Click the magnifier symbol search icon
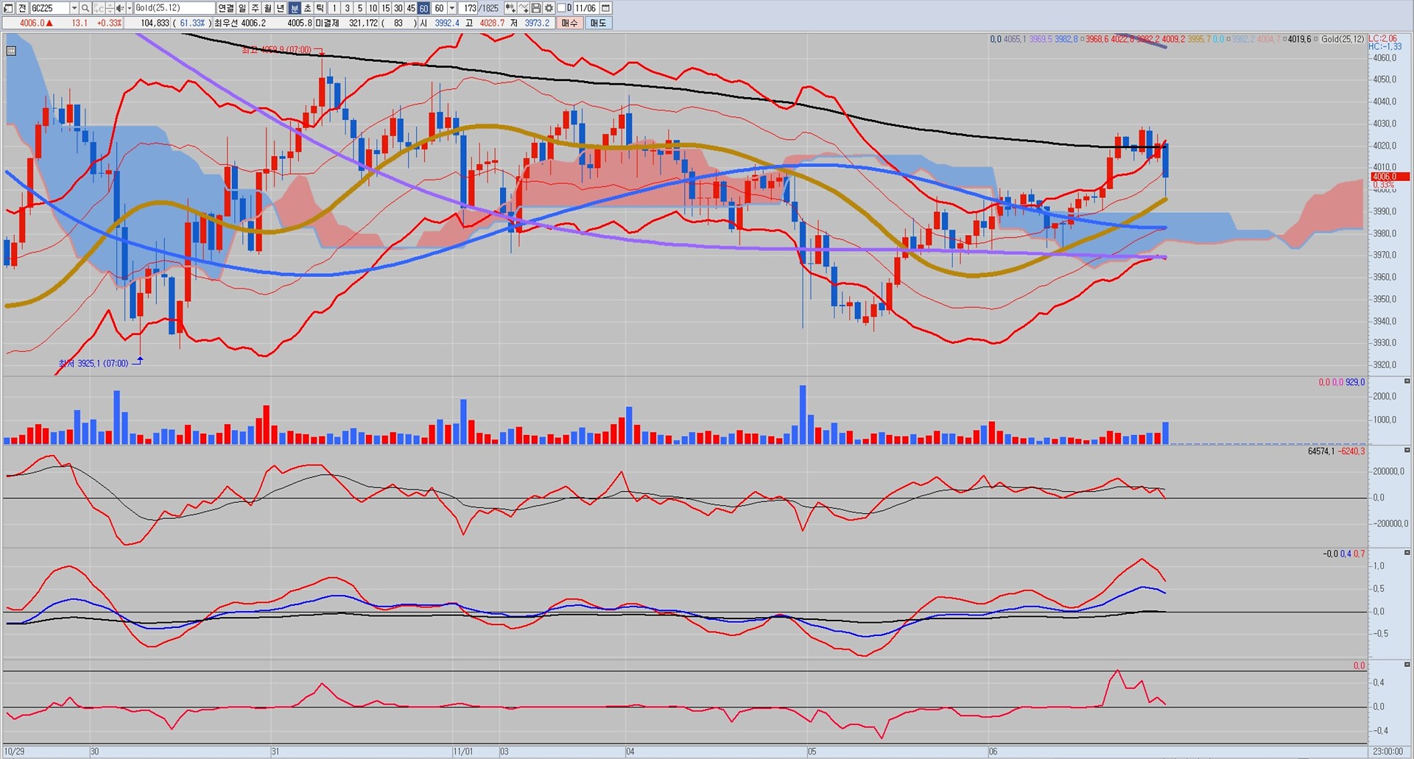Screen dimensions: 1414x759 click(x=85, y=8)
